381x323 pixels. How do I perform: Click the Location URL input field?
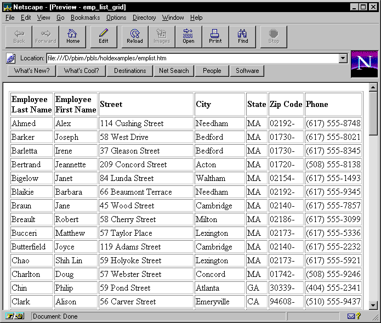click(192, 58)
